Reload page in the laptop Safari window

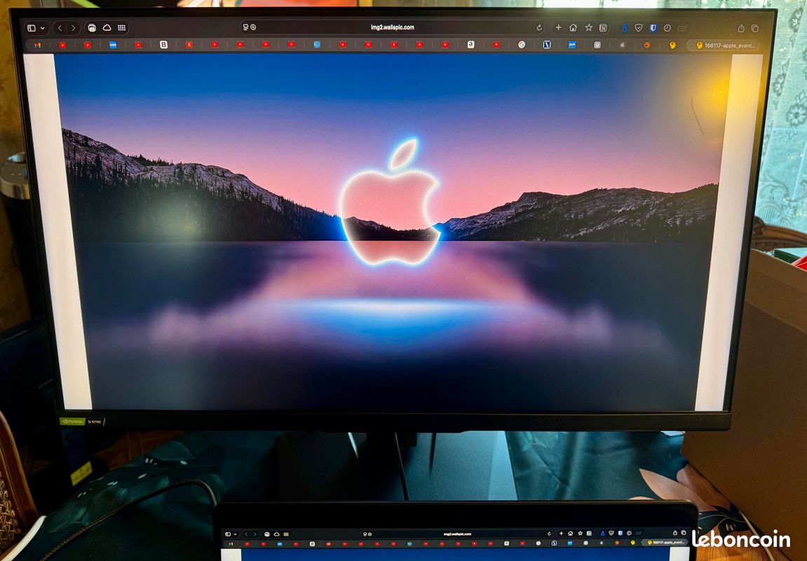(x=549, y=534)
